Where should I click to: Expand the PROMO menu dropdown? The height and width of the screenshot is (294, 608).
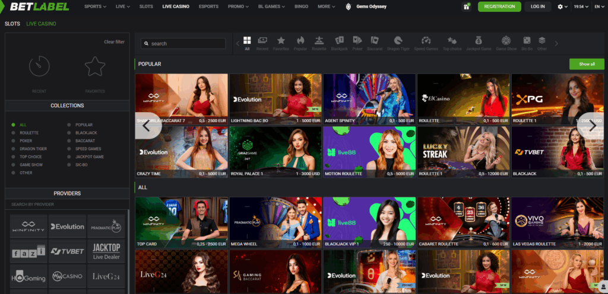[x=238, y=7]
